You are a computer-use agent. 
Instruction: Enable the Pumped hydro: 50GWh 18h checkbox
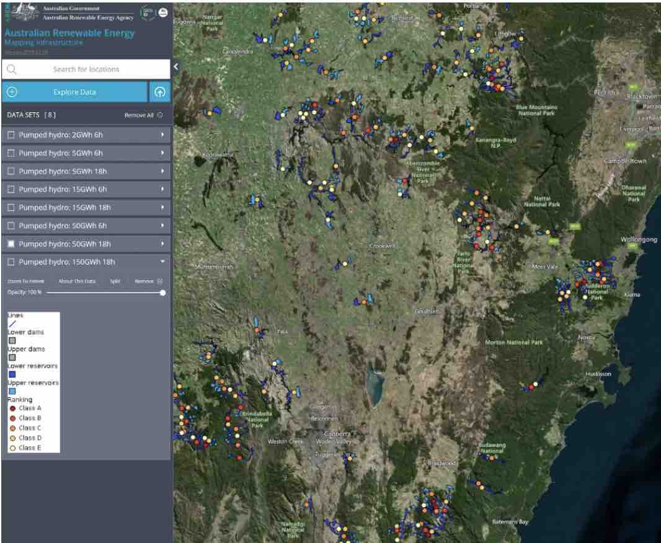(x=11, y=244)
